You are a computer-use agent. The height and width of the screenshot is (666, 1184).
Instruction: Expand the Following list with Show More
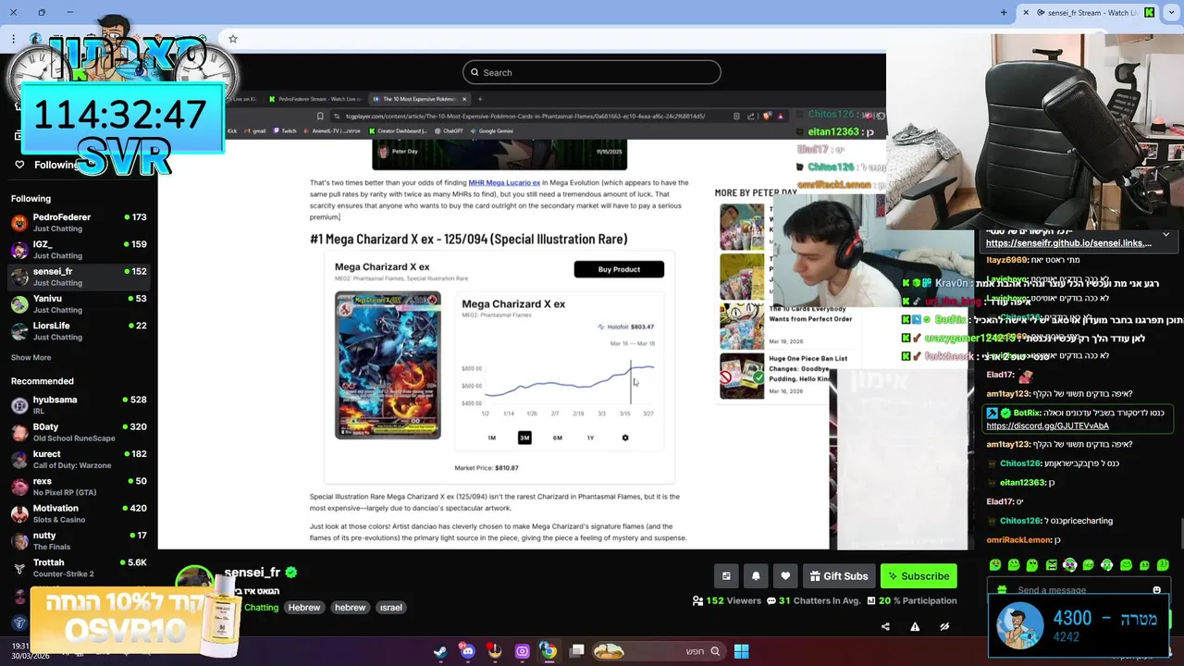(31, 357)
